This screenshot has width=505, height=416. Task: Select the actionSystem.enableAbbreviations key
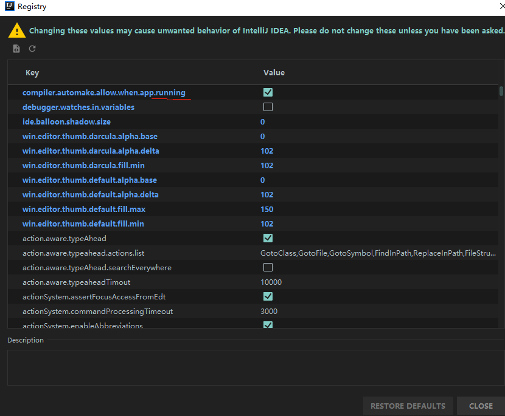[83, 325]
